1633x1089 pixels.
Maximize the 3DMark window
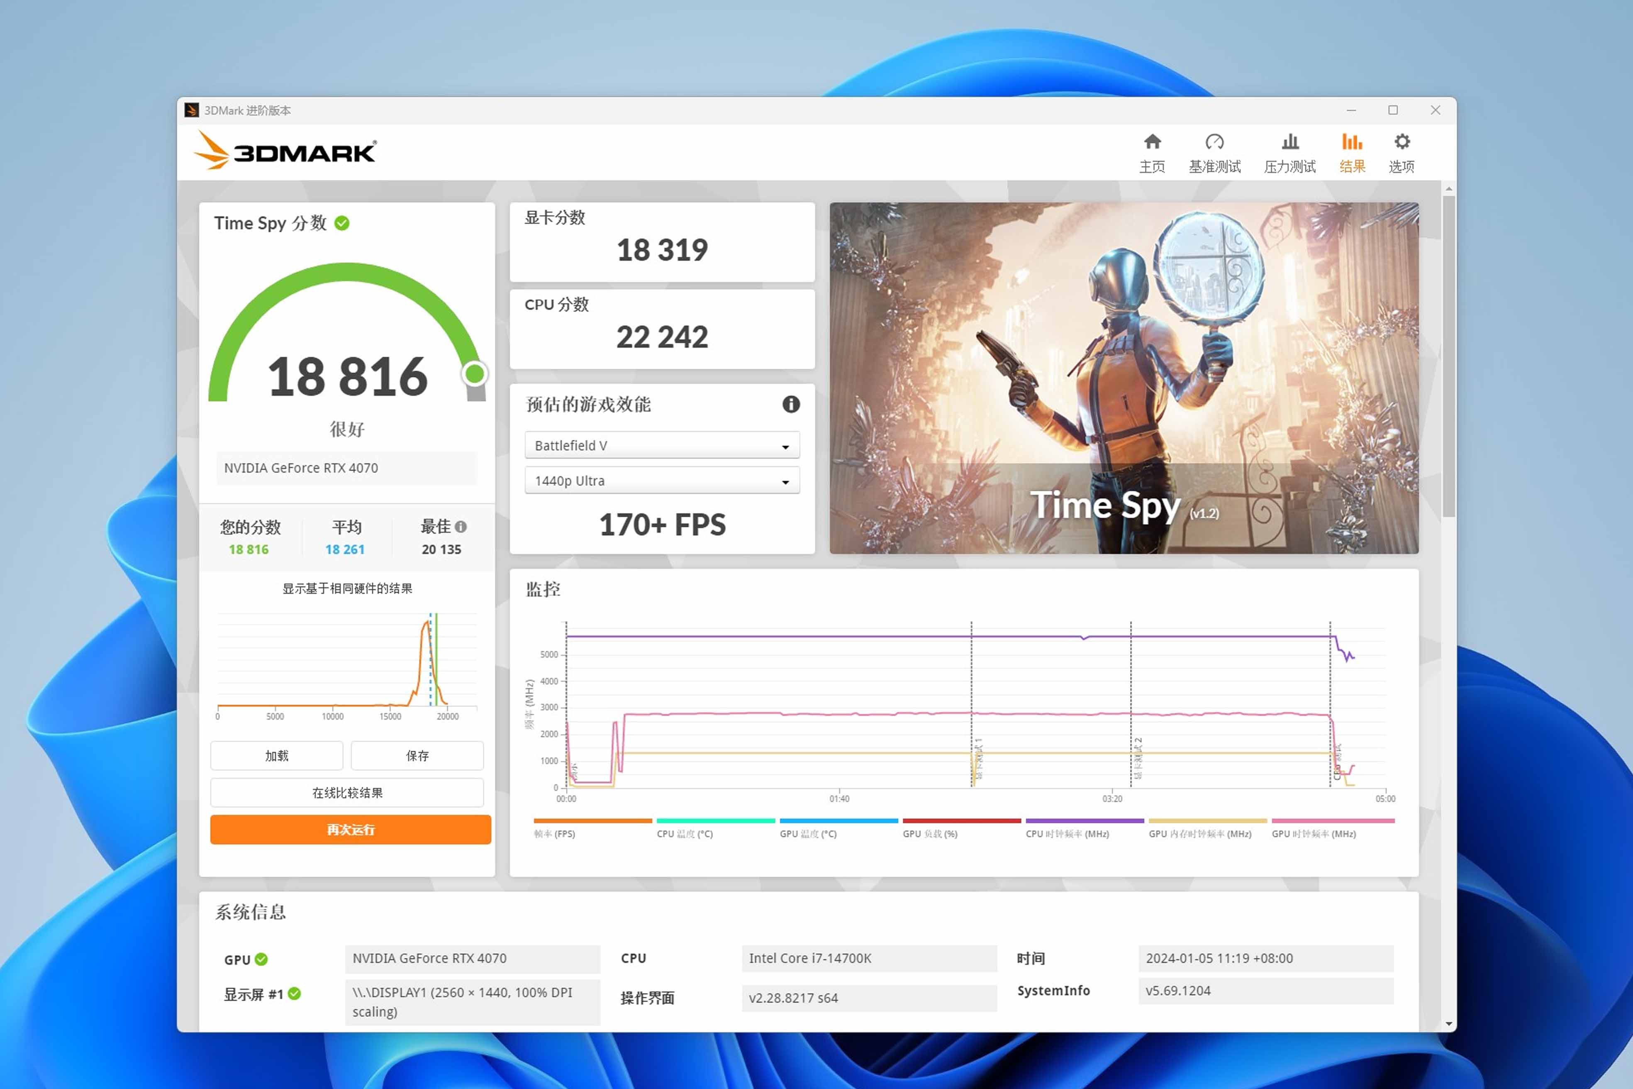[x=1393, y=110]
